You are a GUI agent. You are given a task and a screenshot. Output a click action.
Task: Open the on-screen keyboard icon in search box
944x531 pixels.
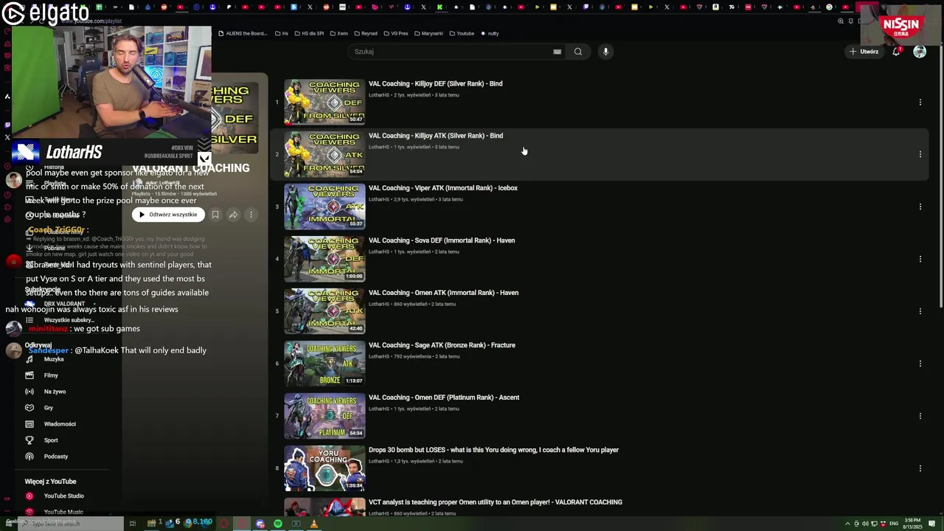(558, 52)
